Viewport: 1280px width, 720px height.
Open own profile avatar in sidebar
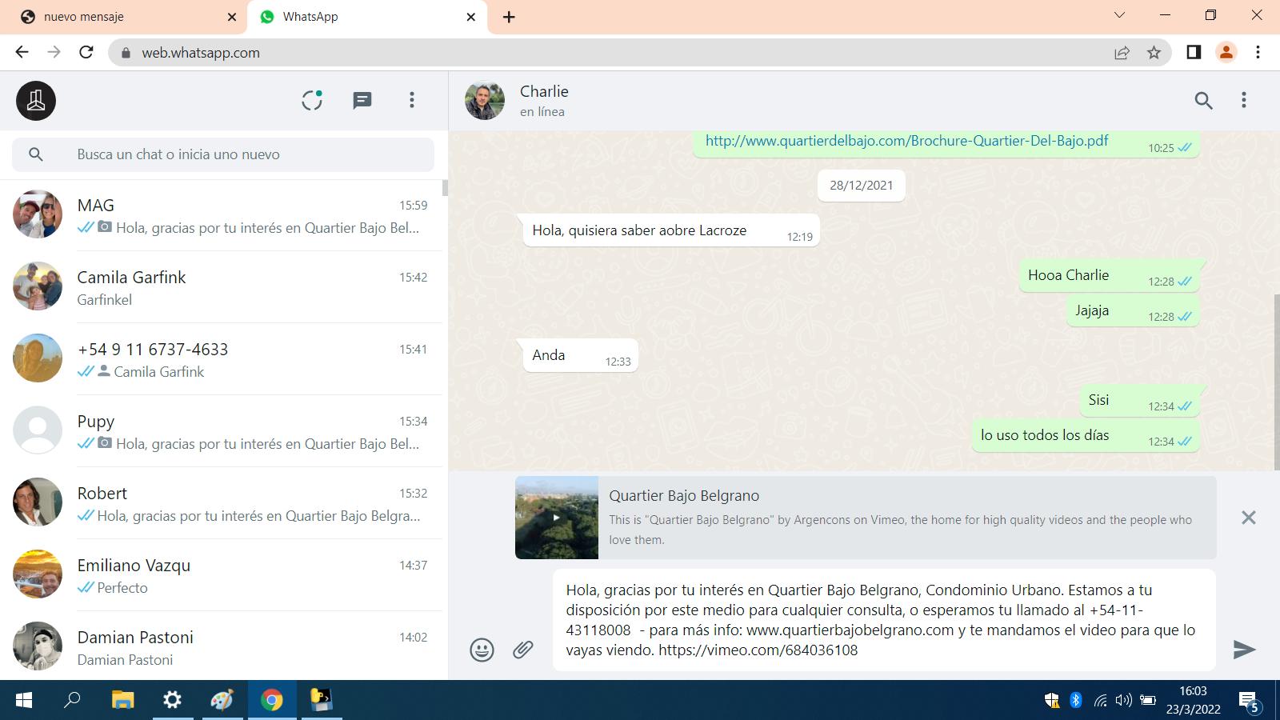36,101
